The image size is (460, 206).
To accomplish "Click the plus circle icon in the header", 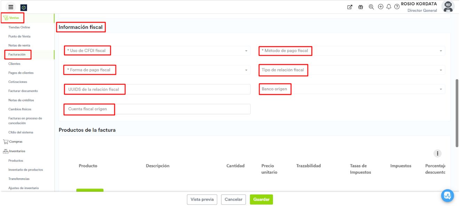I will [x=380, y=7].
